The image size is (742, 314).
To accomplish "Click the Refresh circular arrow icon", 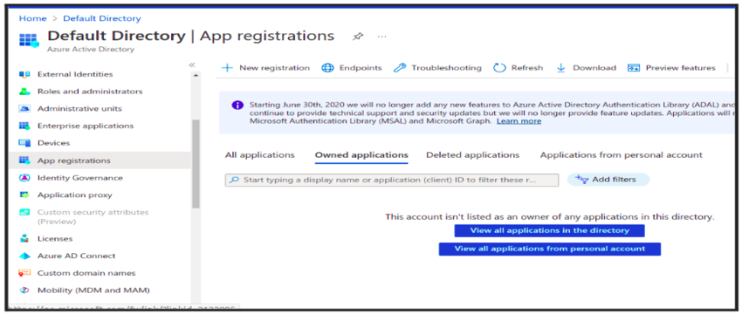I will pyautogui.click(x=499, y=68).
